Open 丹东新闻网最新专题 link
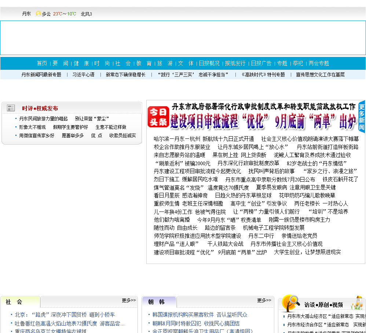This screenshot has height=333, width=366. click(x=41, y=75)
